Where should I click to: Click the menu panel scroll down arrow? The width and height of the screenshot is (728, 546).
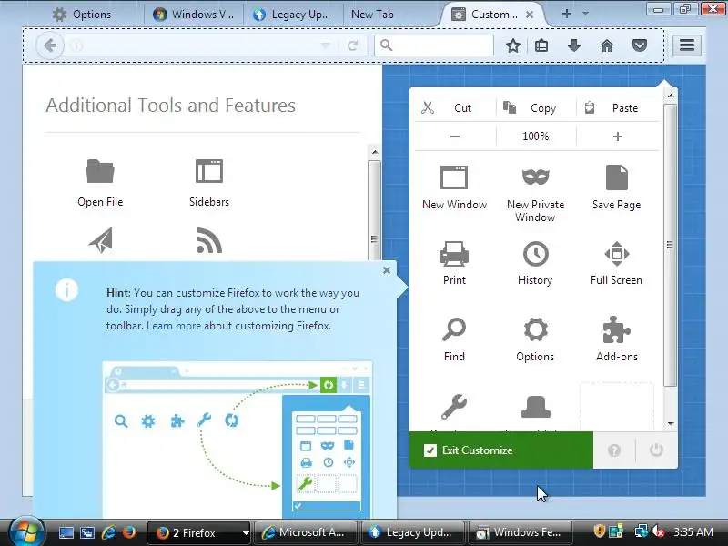pyautogui.click(x=671, y=423)
